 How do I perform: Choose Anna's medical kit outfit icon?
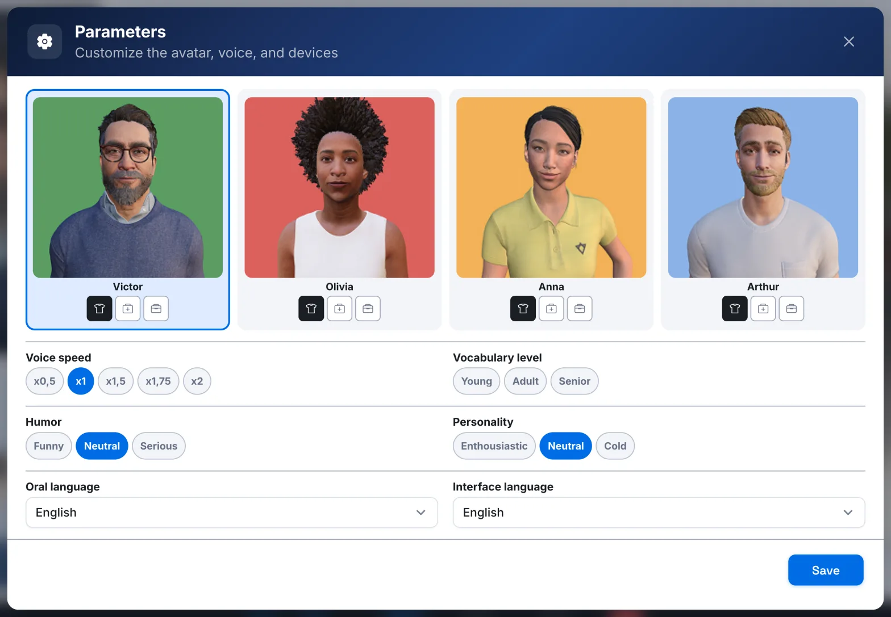551,309
